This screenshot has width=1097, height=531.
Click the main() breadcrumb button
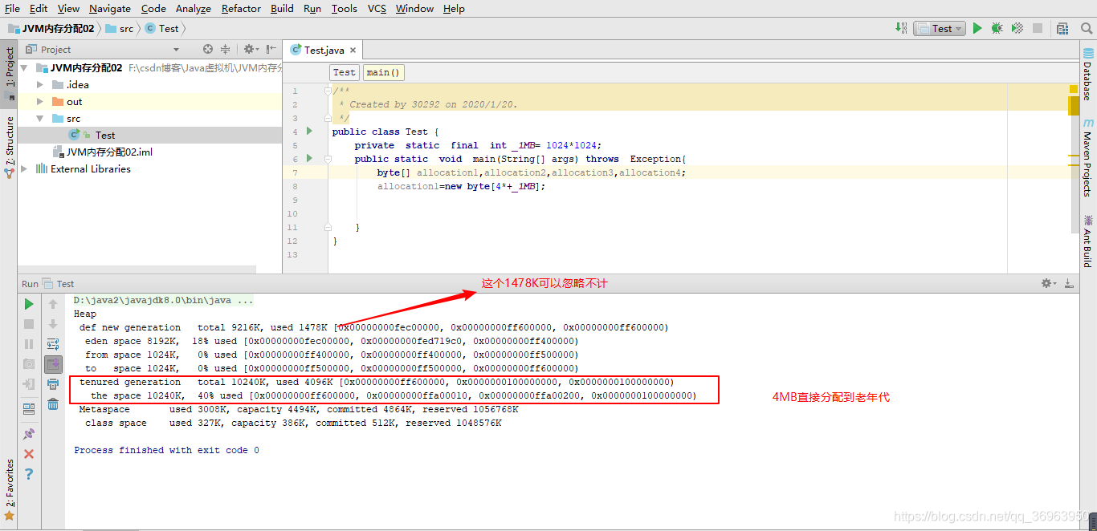(383, 72)
